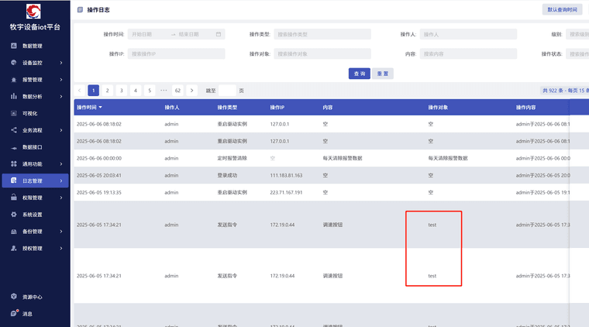Open the 可视化 menu label

30,113
